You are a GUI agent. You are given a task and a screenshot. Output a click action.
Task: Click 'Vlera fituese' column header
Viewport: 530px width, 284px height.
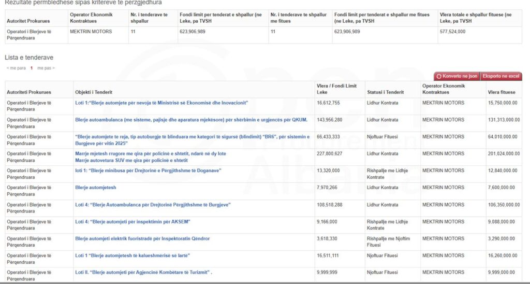pos(502,92)
